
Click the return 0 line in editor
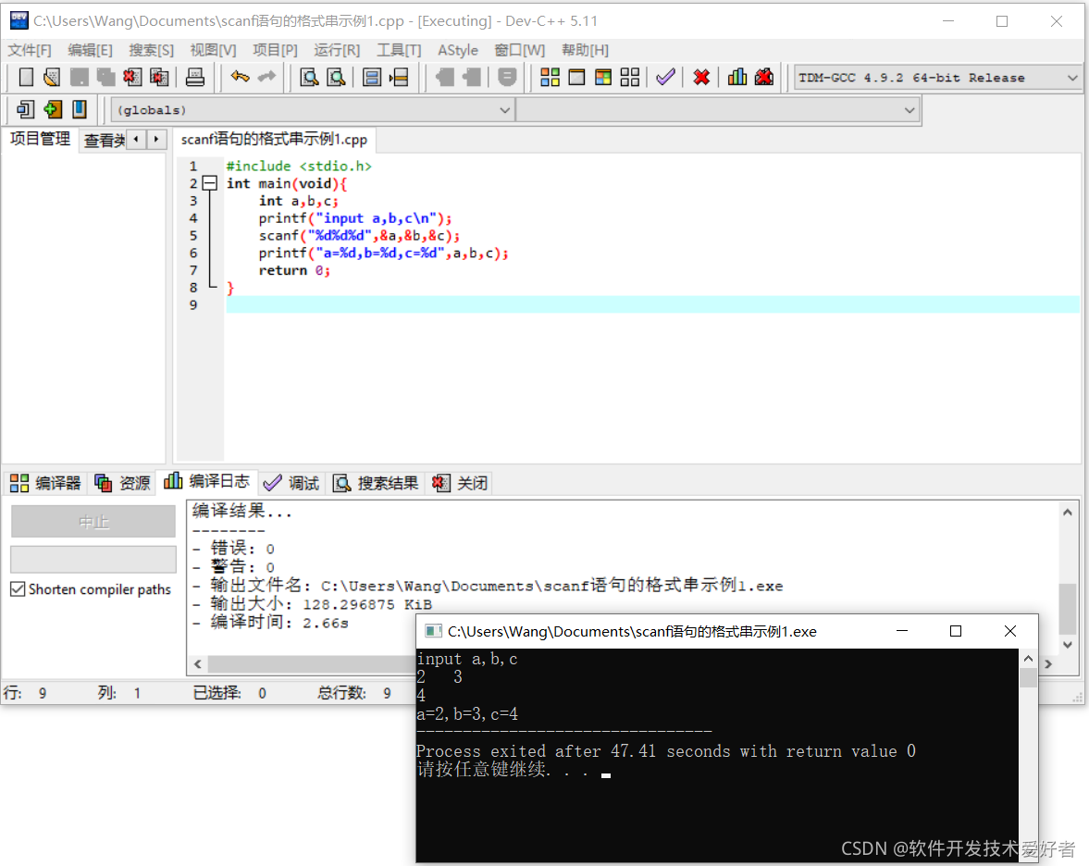(294, 270)
